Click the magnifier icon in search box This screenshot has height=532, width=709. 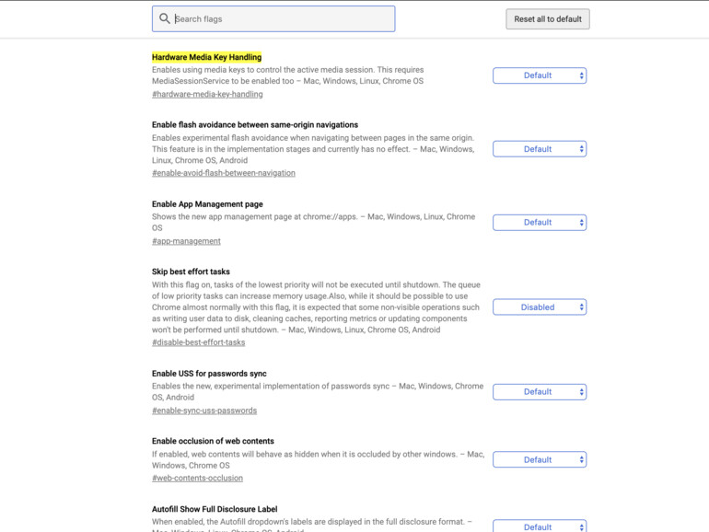coord(165,18)
